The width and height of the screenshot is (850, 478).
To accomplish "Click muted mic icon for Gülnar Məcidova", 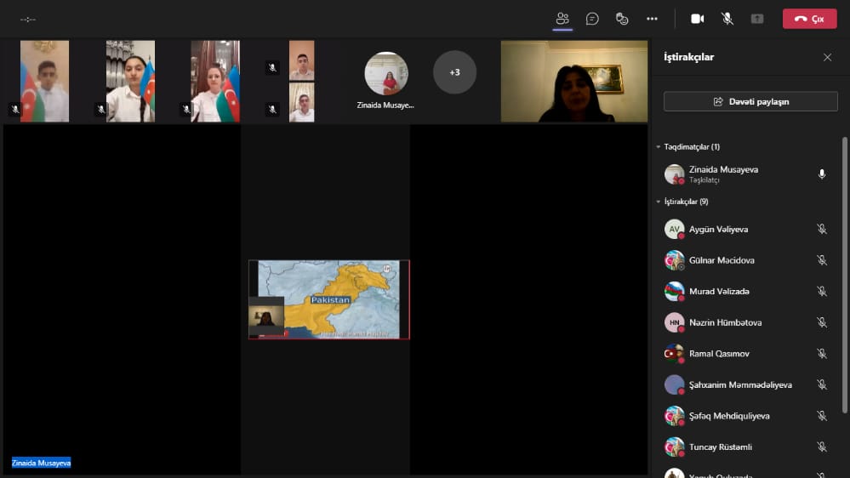I will [822, 260].
